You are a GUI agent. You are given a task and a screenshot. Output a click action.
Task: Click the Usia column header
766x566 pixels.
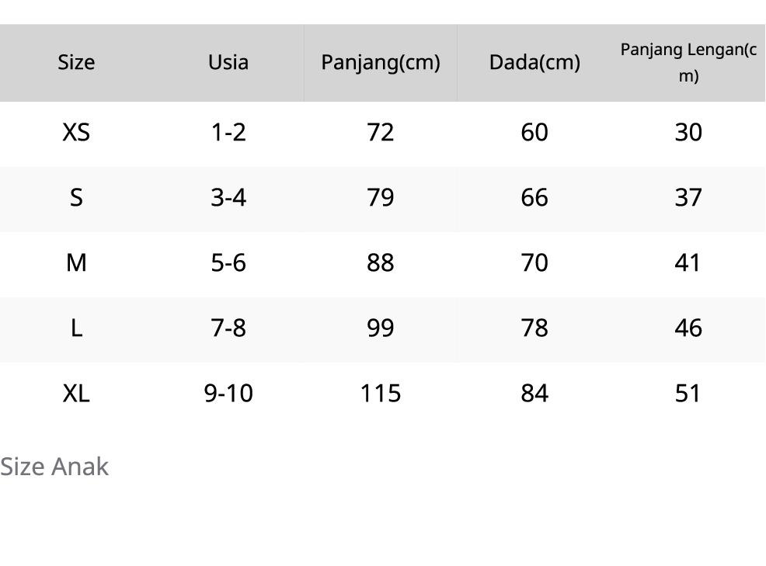point(228,62)
